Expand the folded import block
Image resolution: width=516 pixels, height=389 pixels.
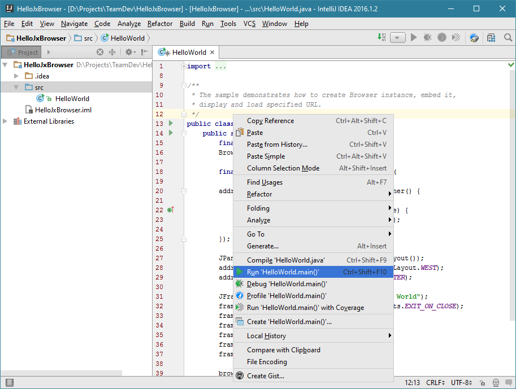184,66
